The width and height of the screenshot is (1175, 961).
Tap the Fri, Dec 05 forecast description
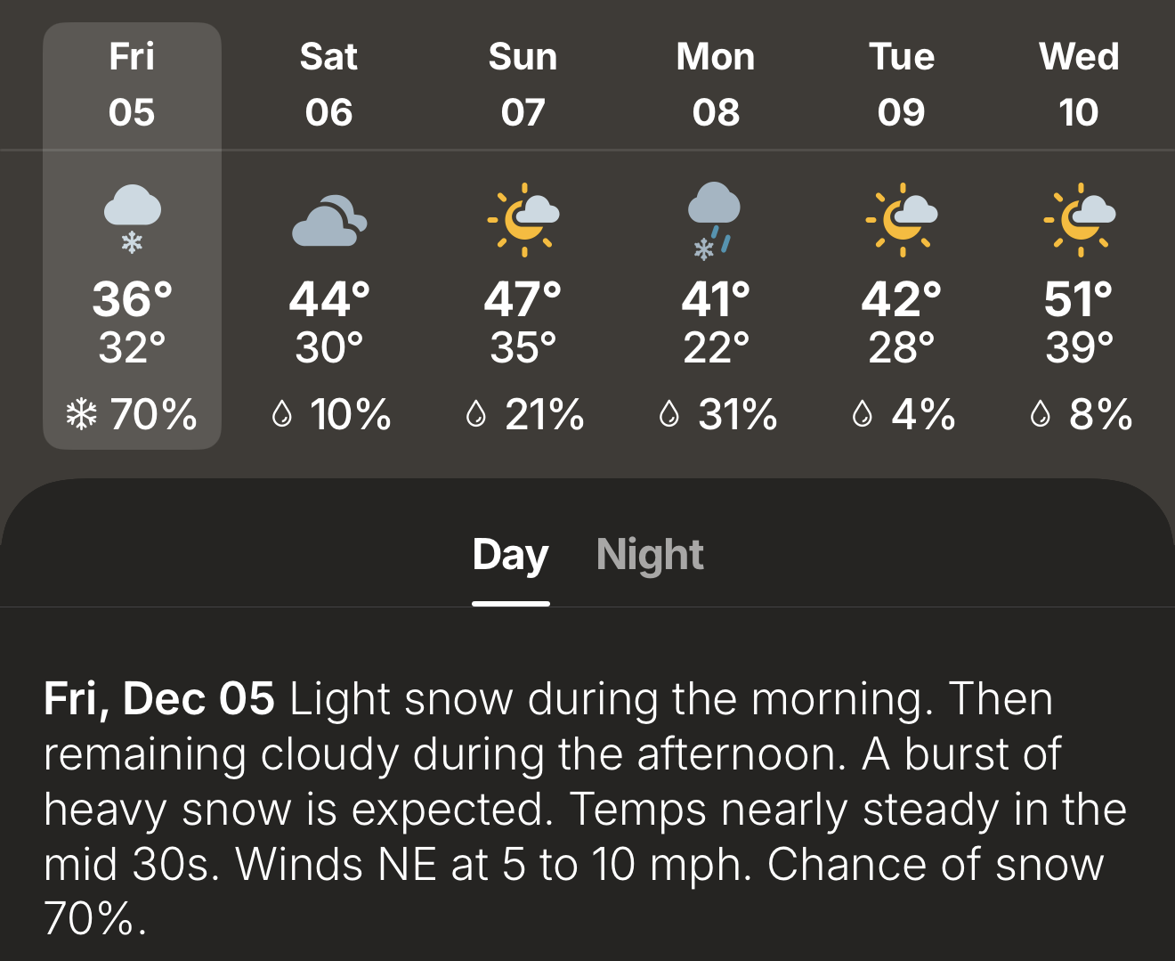click(x=586, y=808)
